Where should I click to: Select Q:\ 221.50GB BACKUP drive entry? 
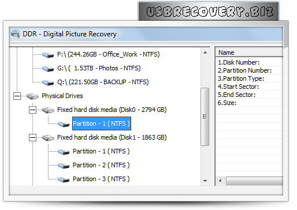coord(103,82)
